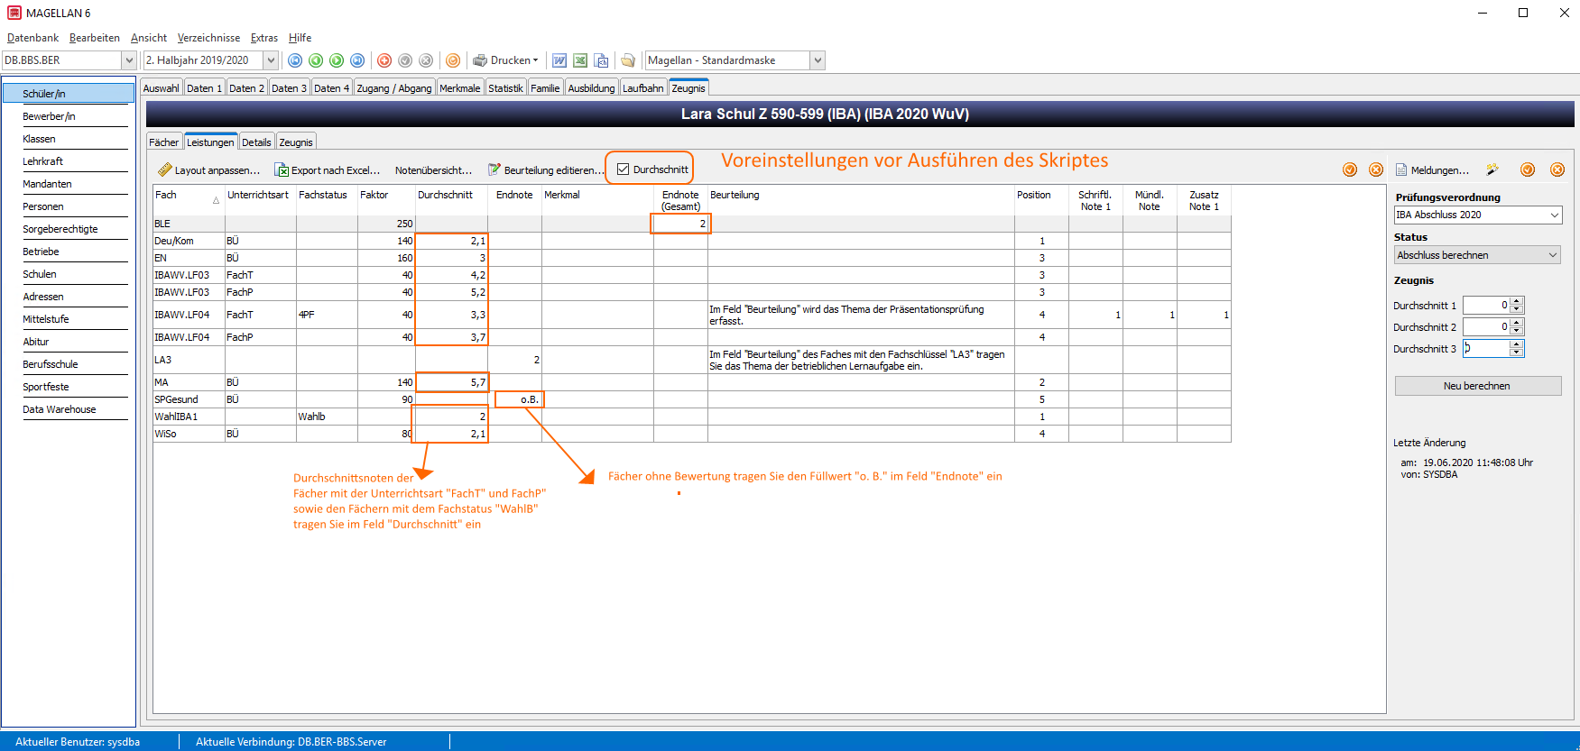Click Export nach Excel button
This screenshot has width=1580, height=751.
(328, 170)
